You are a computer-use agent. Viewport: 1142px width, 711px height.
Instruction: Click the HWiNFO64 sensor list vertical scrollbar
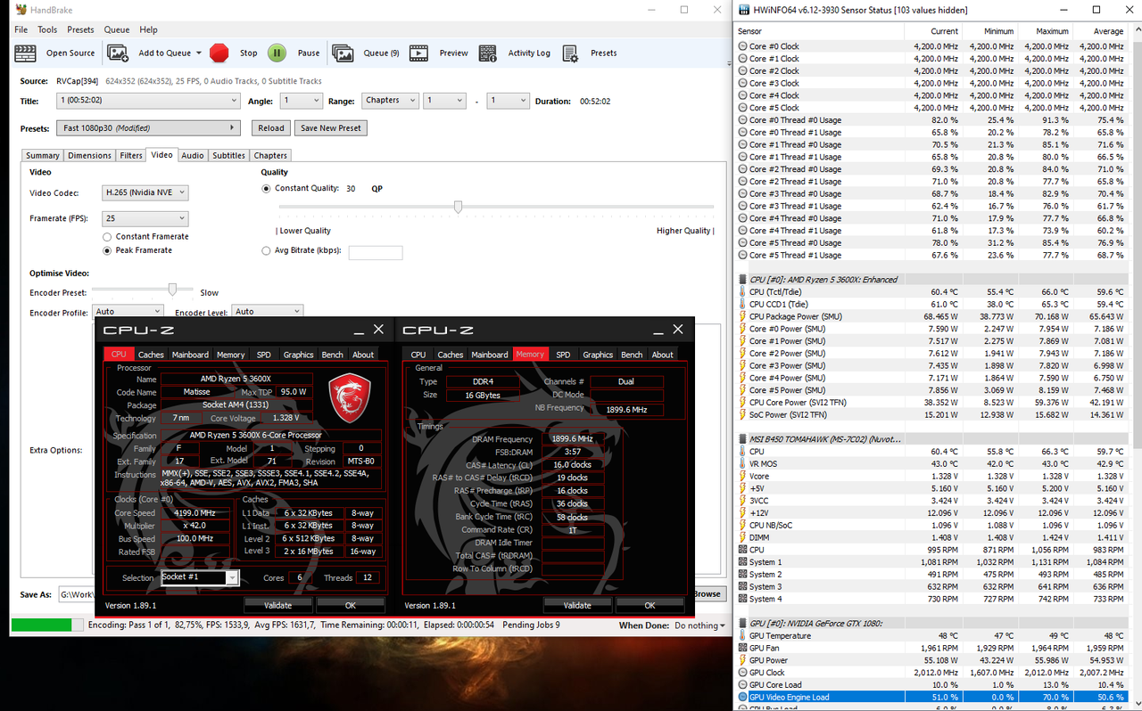coord(1135,365)
